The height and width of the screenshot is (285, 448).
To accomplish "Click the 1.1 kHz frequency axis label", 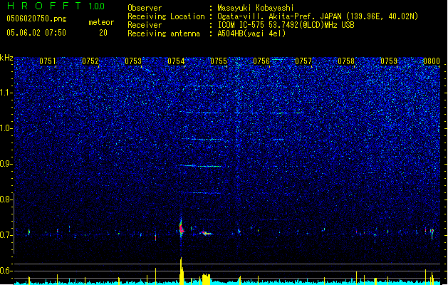I will 6,93.
